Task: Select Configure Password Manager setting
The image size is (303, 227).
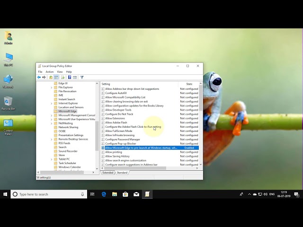Action: (x=150, y=140)
